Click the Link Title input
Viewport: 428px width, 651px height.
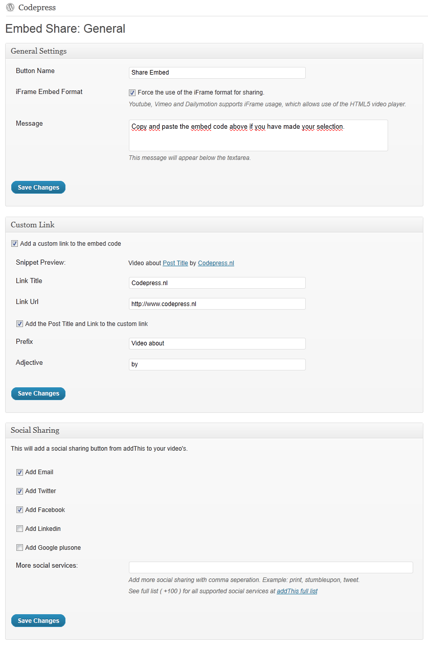tap(217, 283)
